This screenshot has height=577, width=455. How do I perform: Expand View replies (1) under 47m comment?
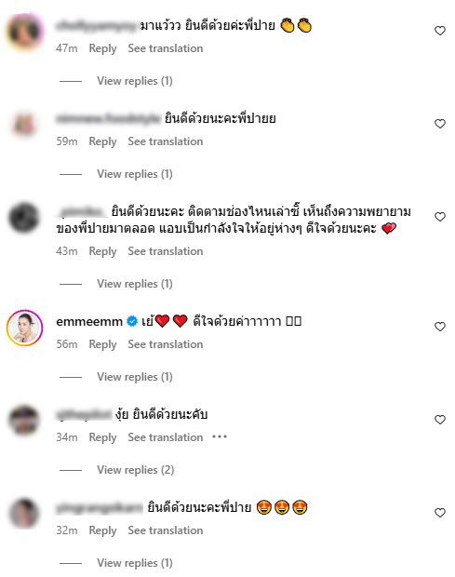coord(135,81)
